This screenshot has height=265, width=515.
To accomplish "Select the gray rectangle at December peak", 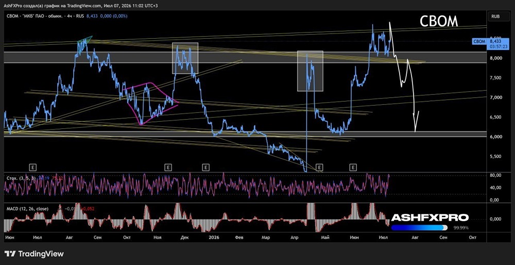I will [185, 58].
